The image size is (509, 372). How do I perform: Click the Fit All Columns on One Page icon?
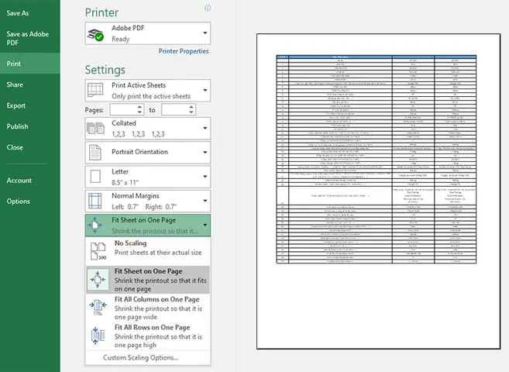[x=98, y=307]
